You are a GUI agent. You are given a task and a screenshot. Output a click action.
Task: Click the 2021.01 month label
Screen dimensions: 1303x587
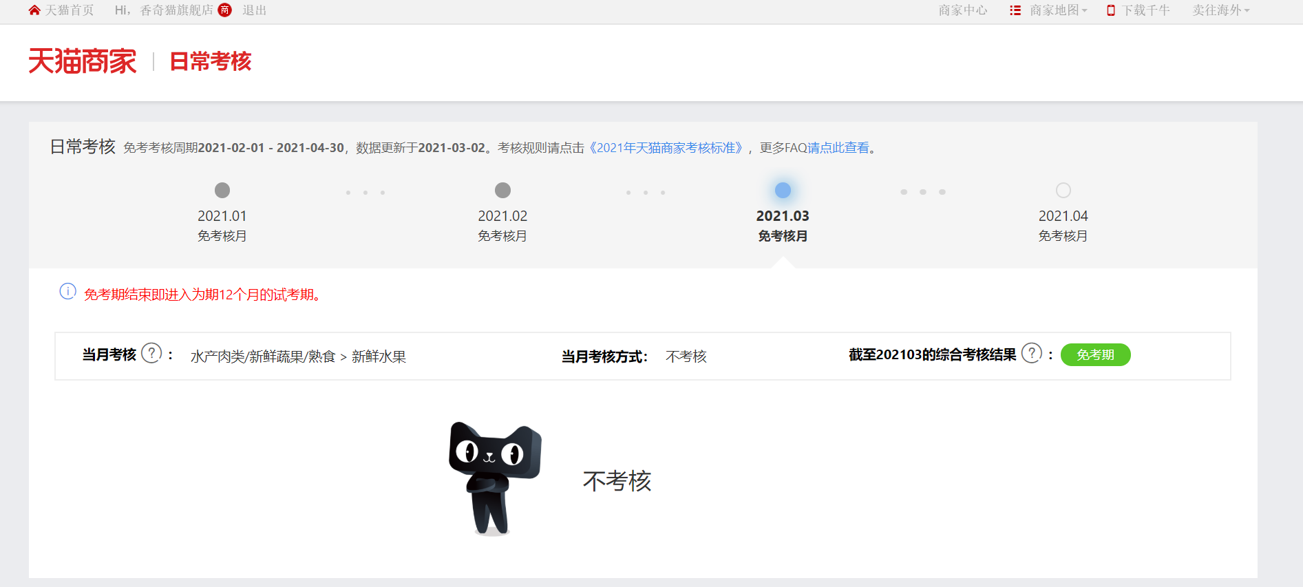pyautogui.click(x=222, y=216)
